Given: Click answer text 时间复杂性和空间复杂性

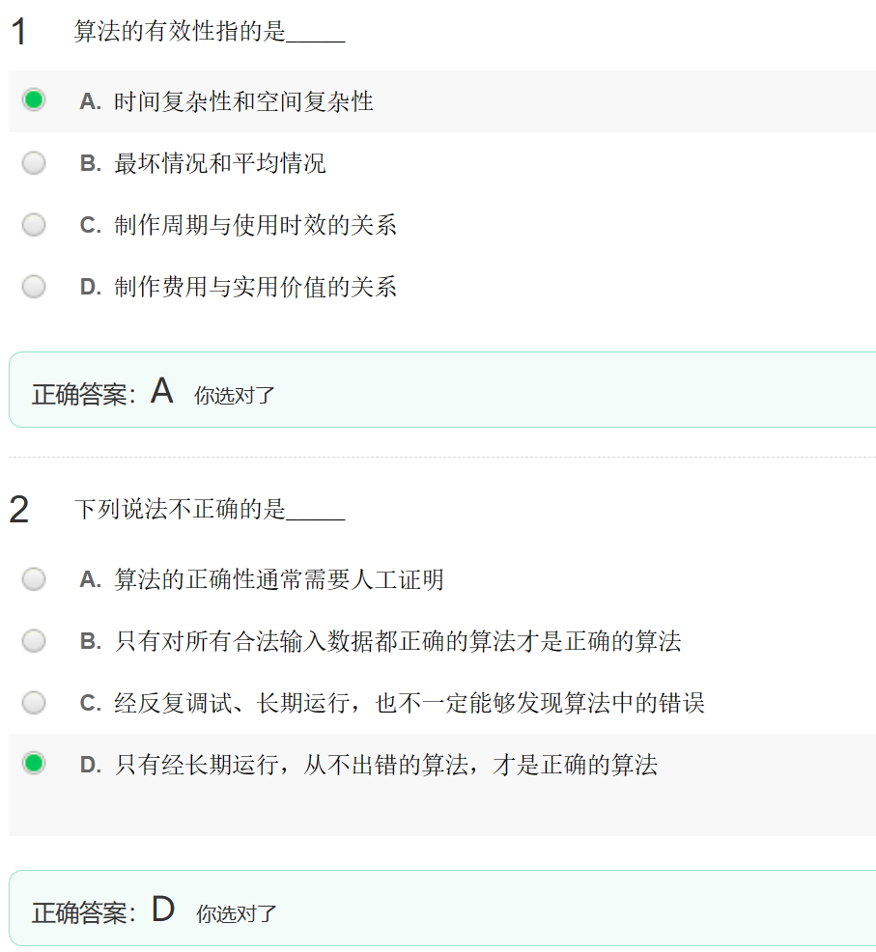Looking at the screenshot, I should click(x=243, y=101).
